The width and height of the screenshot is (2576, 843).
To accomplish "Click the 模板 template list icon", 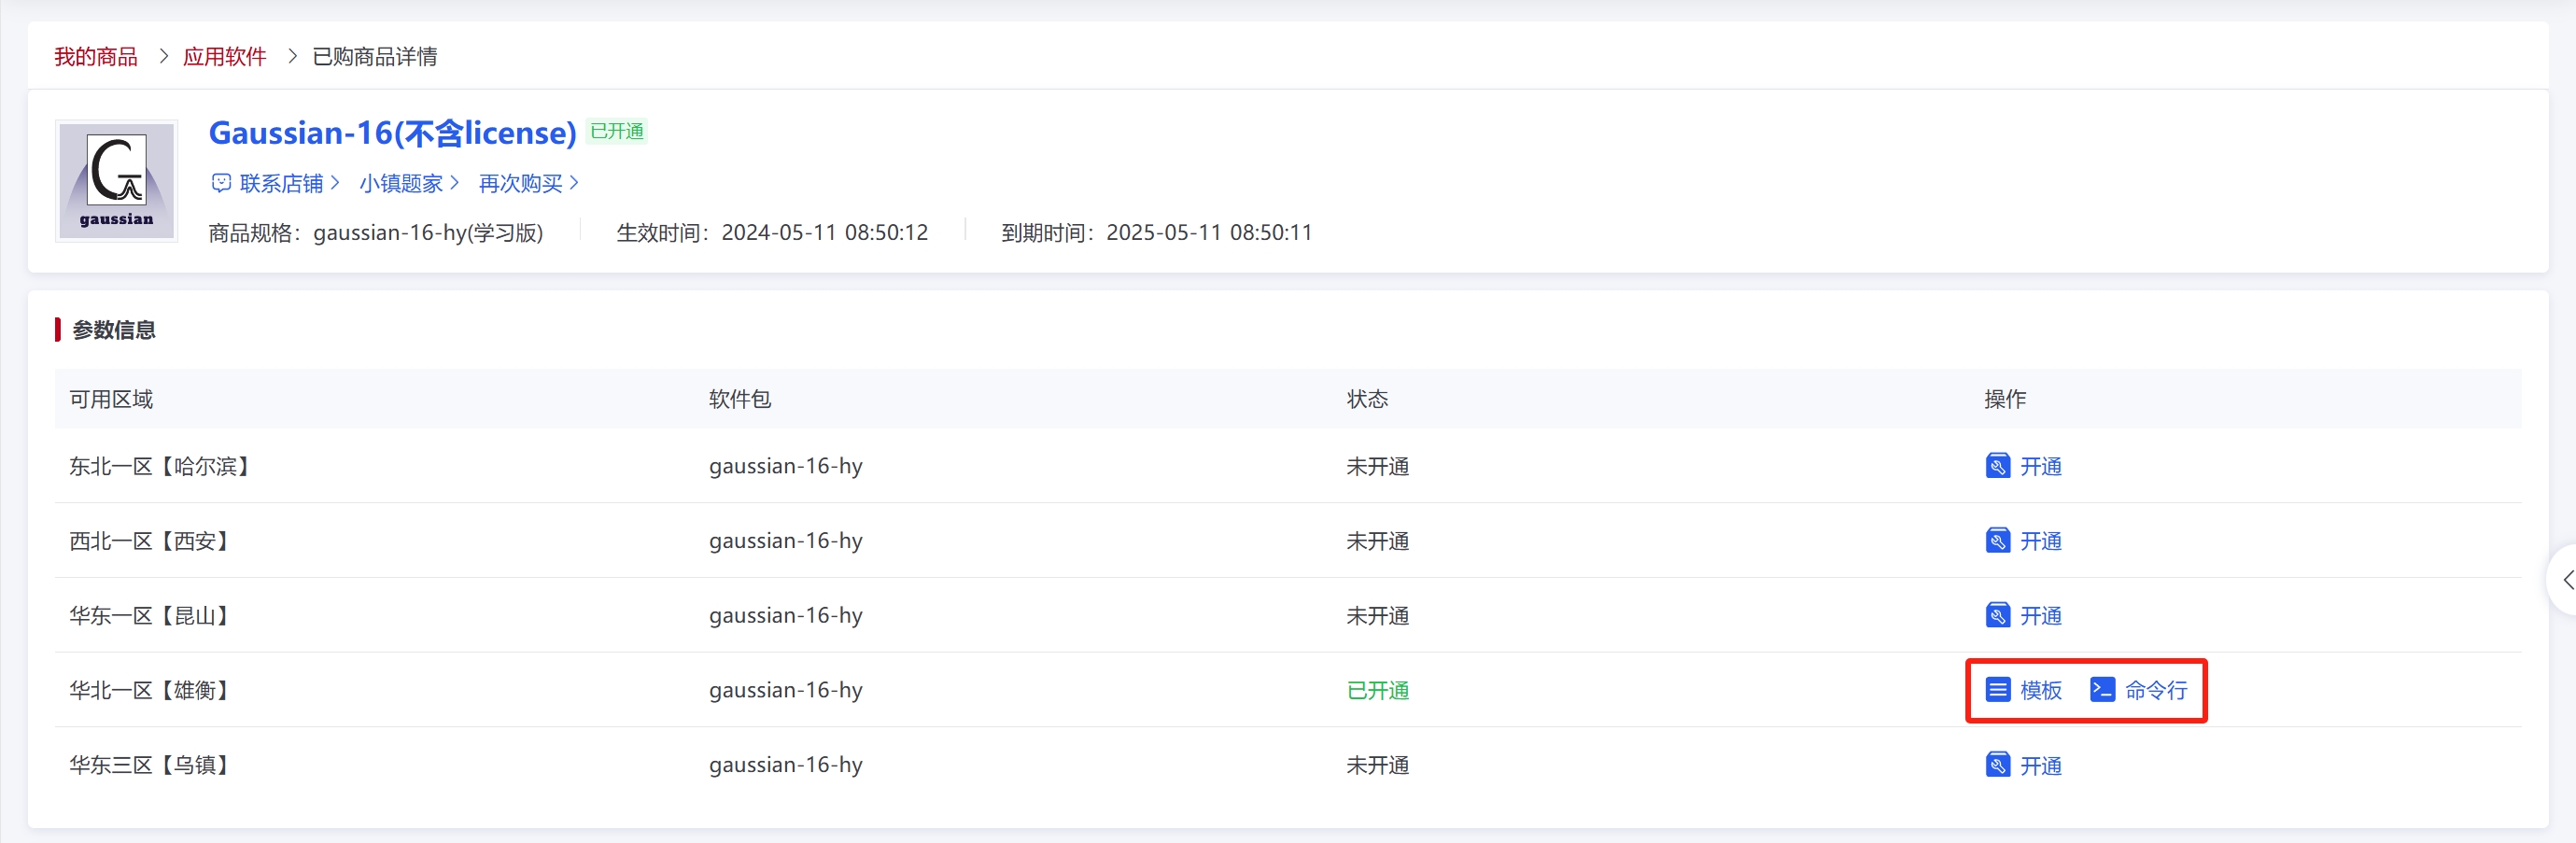I will [1997, 690].
